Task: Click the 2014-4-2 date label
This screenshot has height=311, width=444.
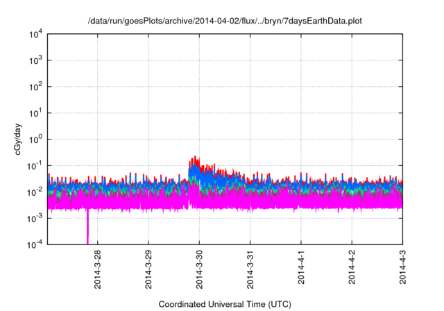Action: [x=352, y=267]
